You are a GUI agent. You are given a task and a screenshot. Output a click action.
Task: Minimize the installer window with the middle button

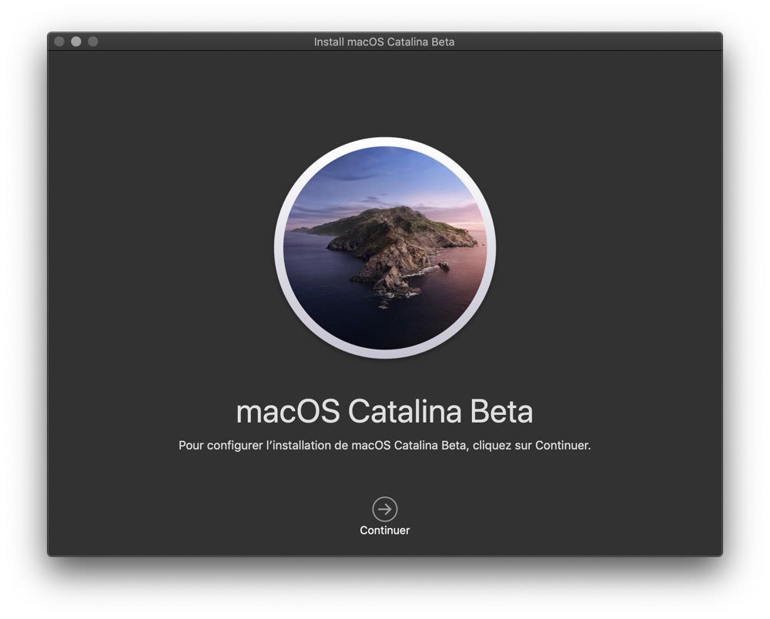76,42
